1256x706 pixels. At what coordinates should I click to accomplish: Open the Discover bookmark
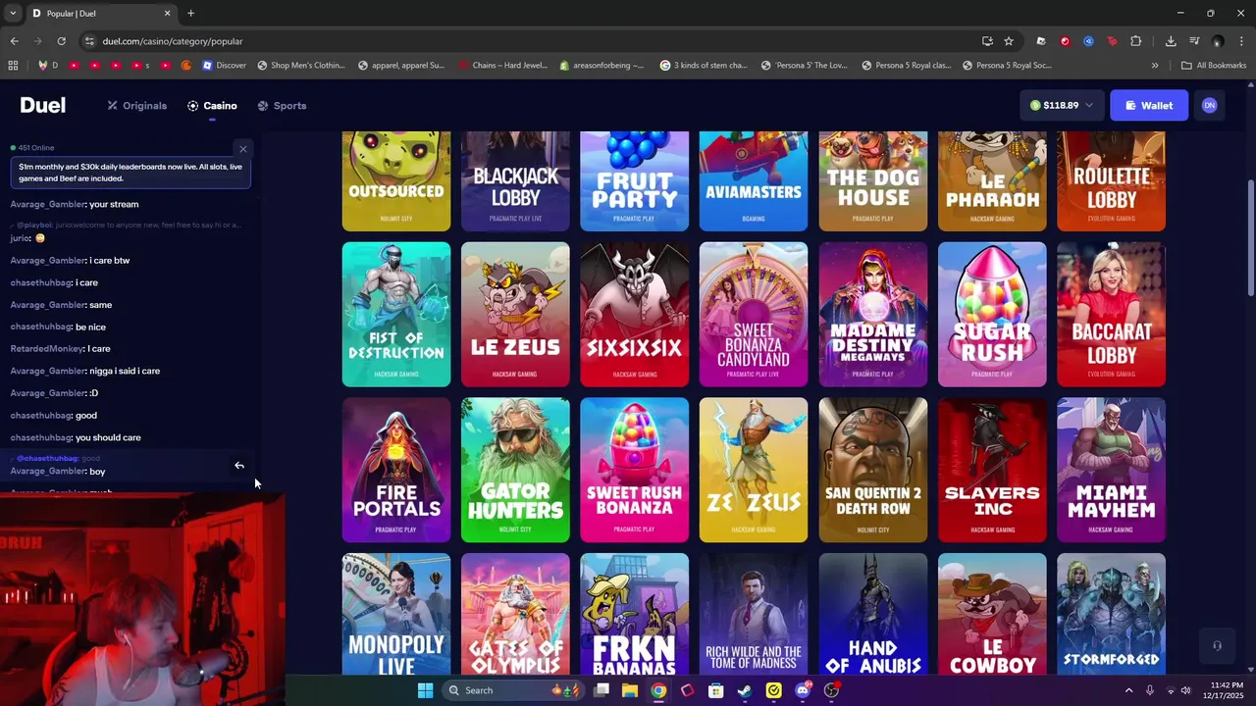pos(225,66)
